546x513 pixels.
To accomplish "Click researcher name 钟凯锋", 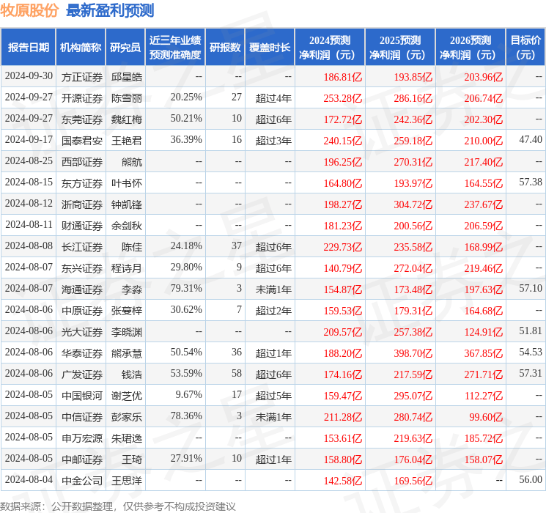I will coord(126,204).
